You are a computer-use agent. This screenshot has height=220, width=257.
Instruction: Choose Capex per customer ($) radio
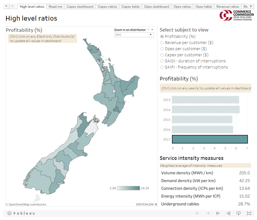coord(162,55)
